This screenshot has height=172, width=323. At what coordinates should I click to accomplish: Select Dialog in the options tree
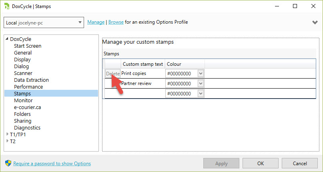point(22,66)
